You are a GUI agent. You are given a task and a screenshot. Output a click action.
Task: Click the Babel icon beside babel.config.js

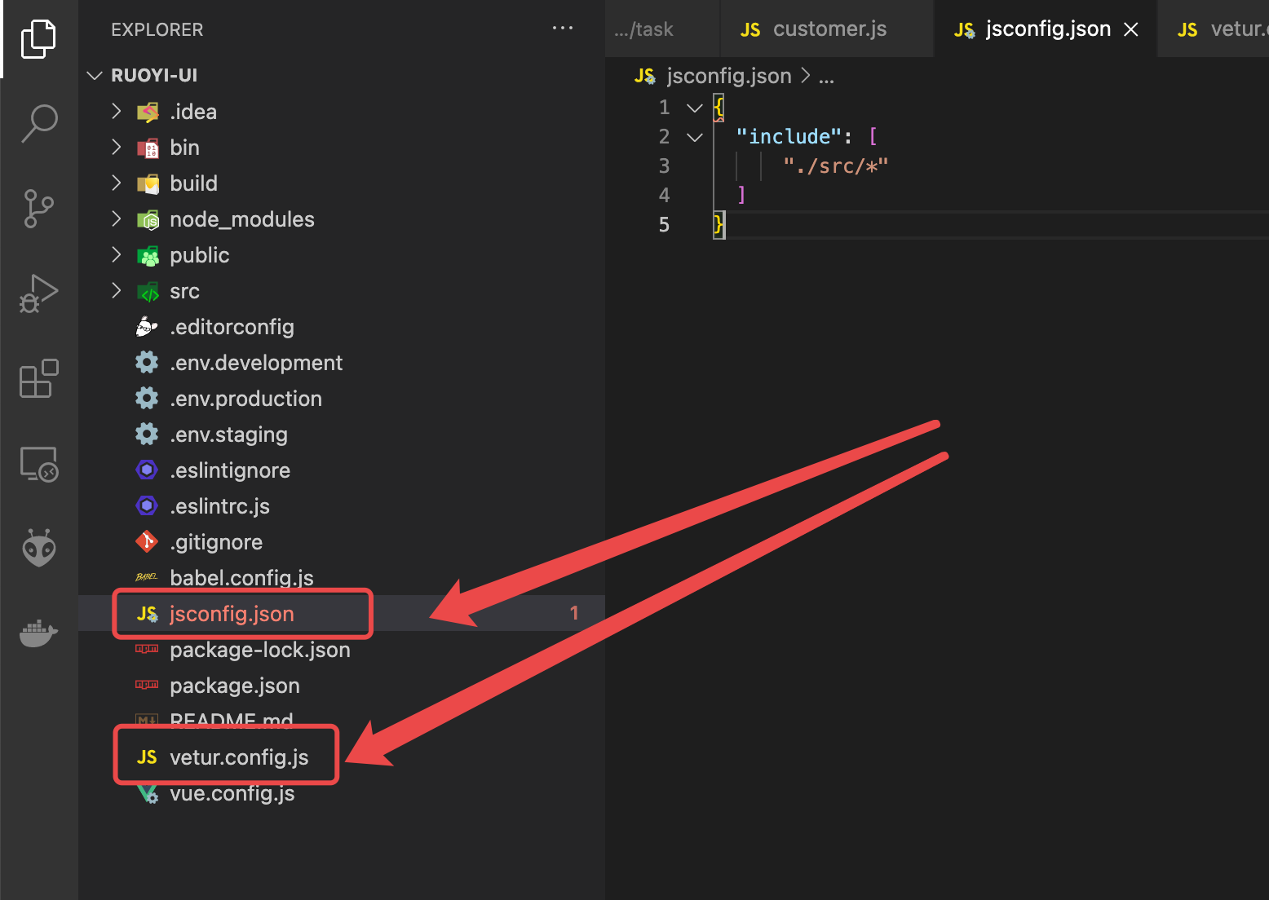147,577
